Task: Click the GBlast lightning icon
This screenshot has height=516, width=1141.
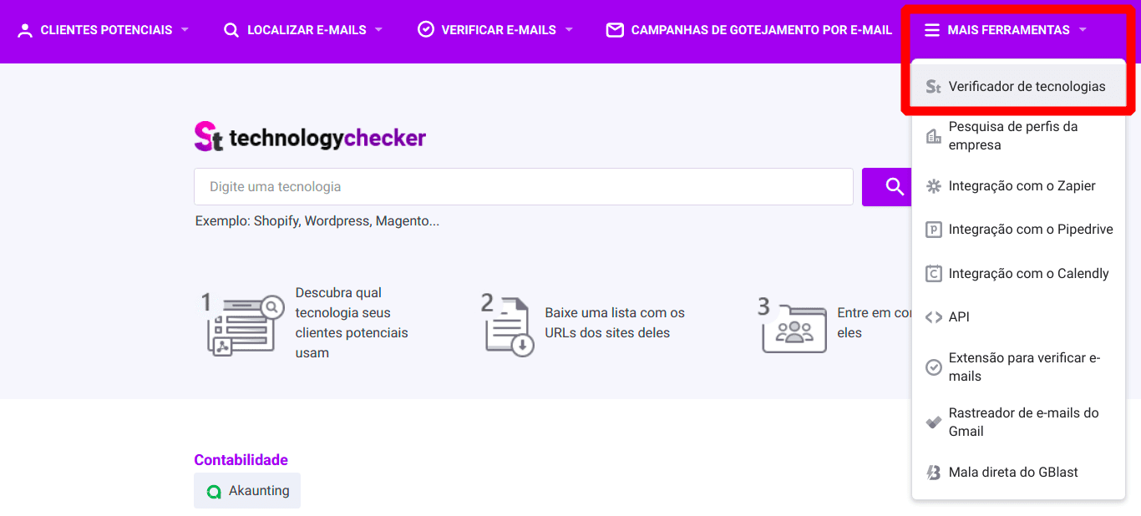Action: 933,472
